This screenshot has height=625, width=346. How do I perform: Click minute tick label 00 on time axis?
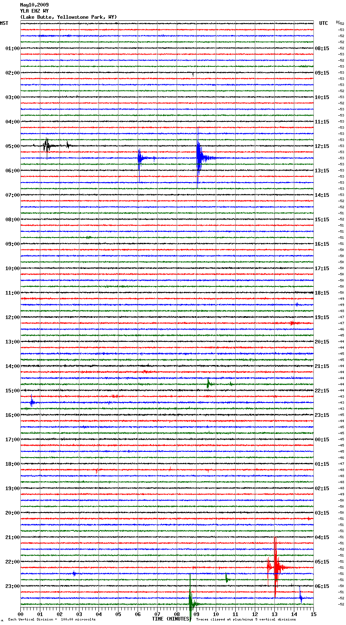20,614
